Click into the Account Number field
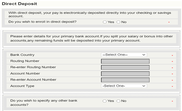 pos(125,74)
